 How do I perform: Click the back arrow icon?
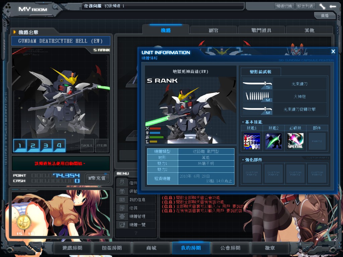(333, 6)
